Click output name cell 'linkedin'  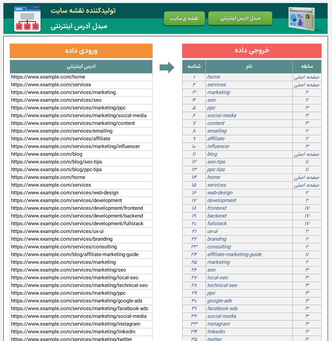click(x=249, y=332)
